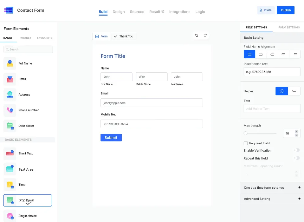
Task: Choose fourth field name alignment option
Action: (283, 54)
